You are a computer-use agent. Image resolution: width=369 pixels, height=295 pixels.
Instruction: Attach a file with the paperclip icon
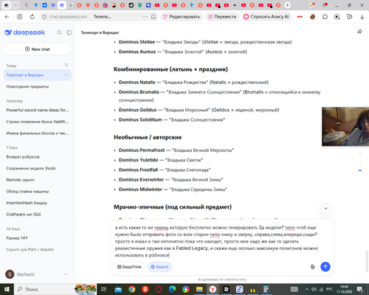(x=312, y=267)
